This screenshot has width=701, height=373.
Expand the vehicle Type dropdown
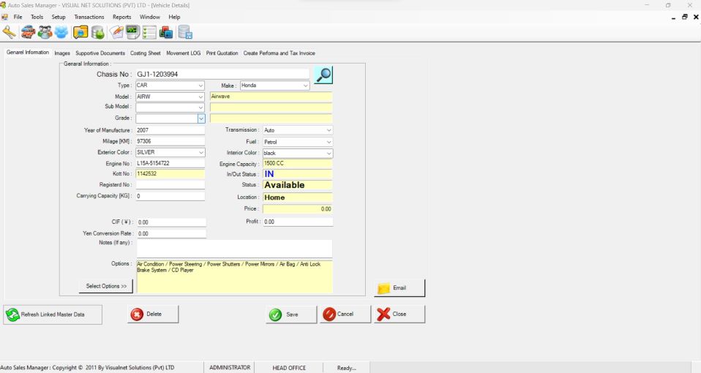[200, 86]
